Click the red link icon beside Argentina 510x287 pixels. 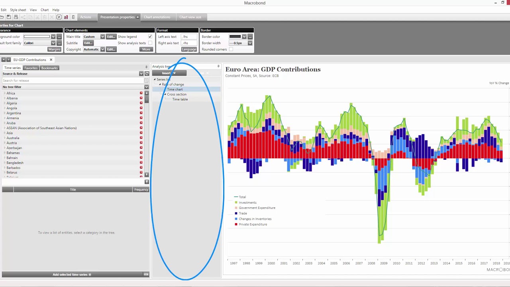[x=141, y=113]
